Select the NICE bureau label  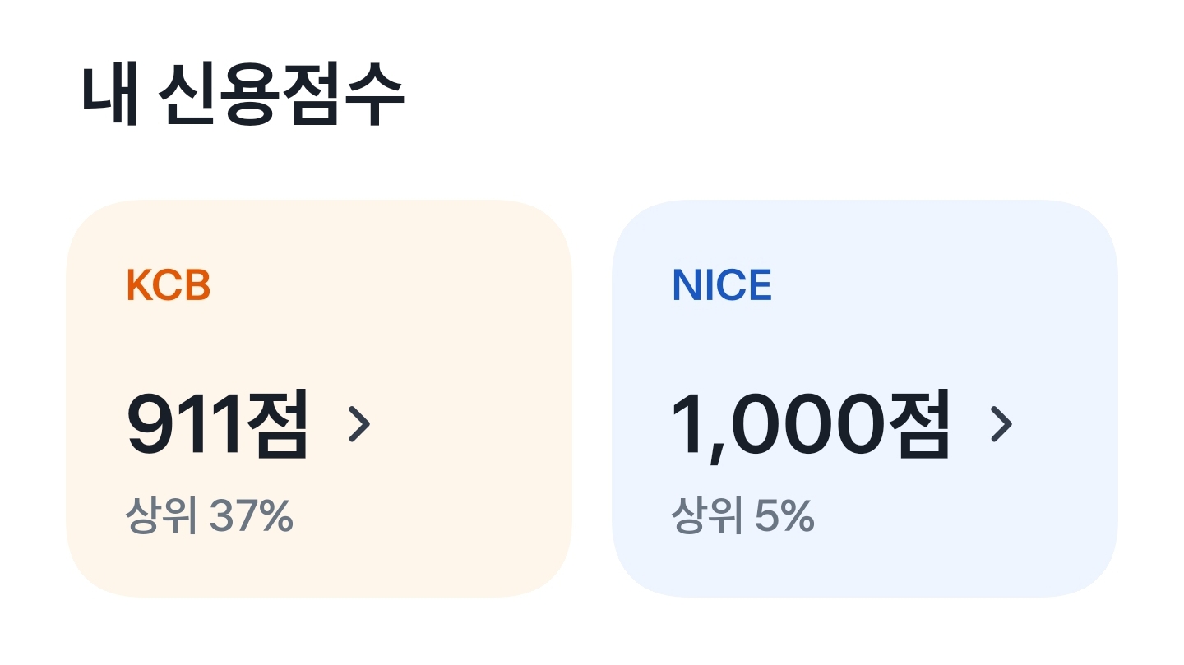(721, 285)
